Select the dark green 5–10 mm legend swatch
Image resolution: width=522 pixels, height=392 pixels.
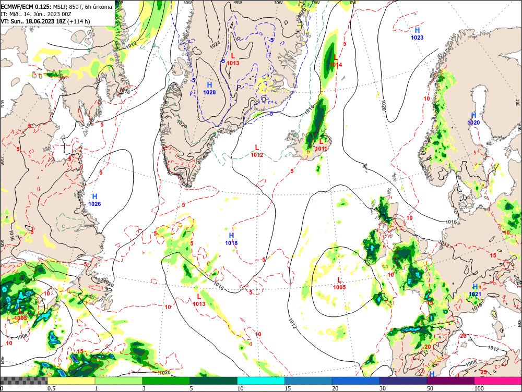(x=213, y=381)
